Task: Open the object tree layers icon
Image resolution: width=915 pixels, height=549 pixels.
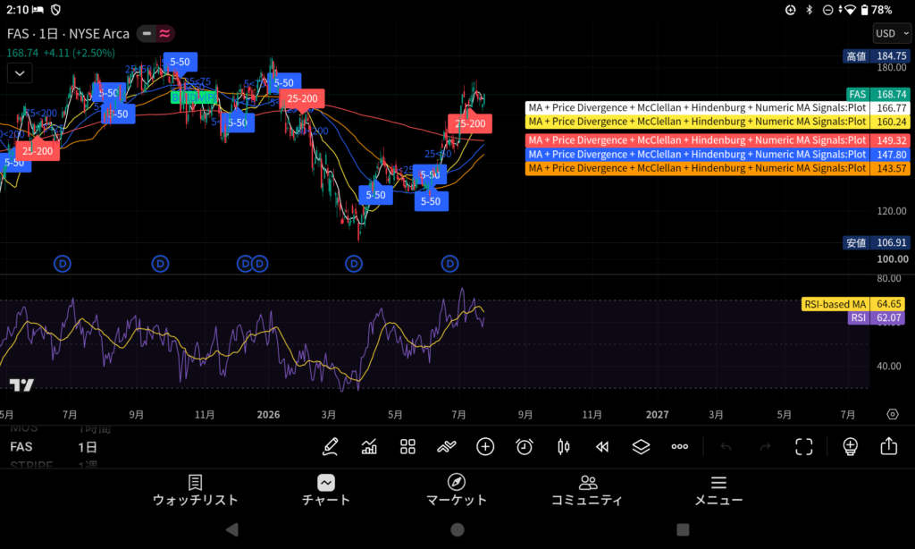Action: point(641,447)
